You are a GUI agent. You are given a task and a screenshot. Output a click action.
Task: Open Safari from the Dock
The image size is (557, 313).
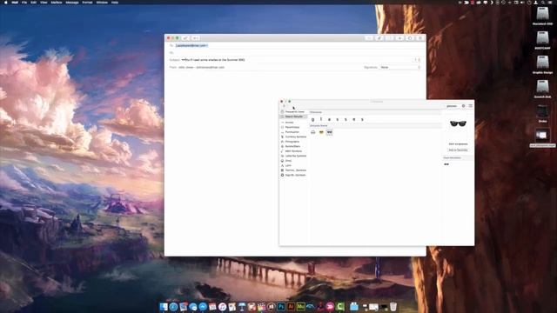pos(173,307)
